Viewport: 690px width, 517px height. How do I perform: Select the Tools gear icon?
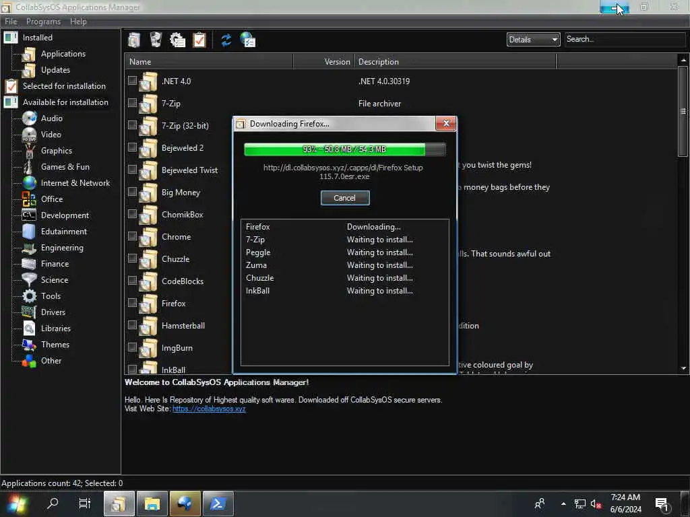point(29,296)
